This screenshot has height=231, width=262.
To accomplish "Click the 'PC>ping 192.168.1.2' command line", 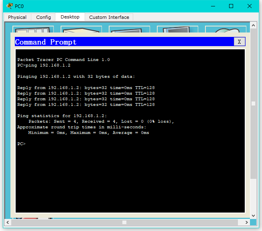I will pyautogui.click(x=44, y=65).
